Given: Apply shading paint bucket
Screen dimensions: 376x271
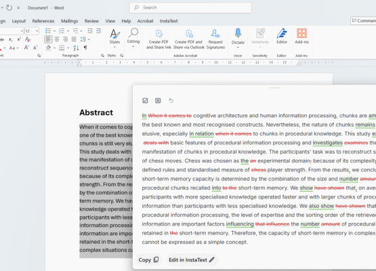Looking at the screenshot, I should coord(48,47).
